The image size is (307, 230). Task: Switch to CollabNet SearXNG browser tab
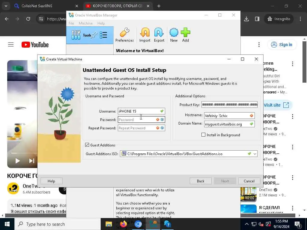(x=46, y=6)
